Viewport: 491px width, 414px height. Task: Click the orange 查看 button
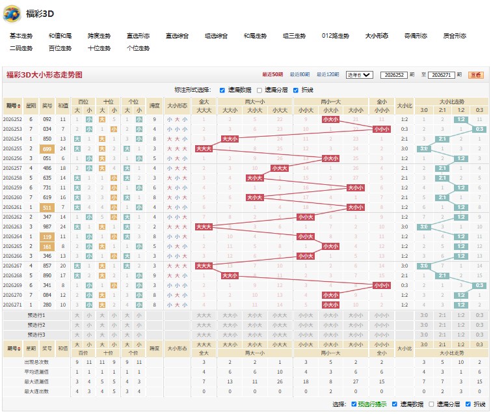pos(476,75)
